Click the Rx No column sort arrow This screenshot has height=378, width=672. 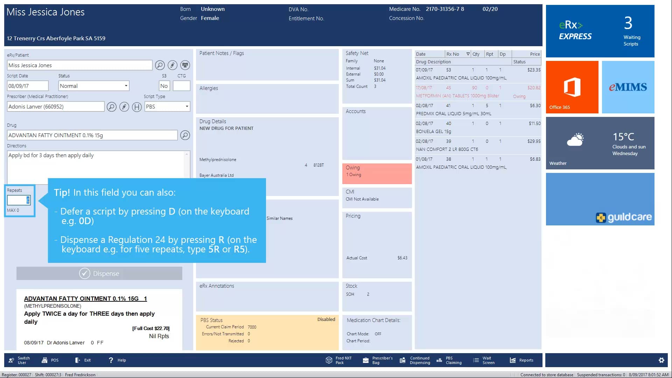tap(468, 54)
